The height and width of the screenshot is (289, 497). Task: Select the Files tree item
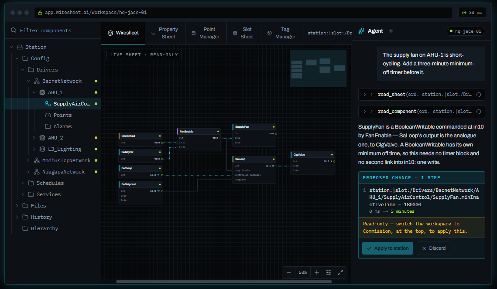pos(38,206)
